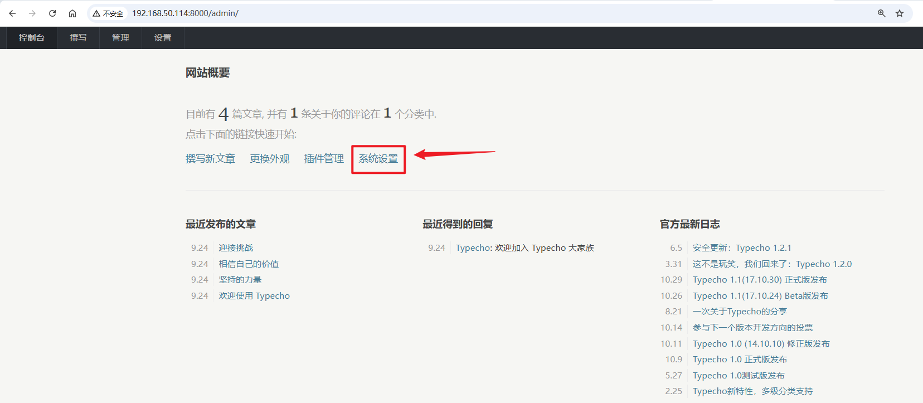
Task: Bookmark this page with the star icon
Action: [900, 13]
